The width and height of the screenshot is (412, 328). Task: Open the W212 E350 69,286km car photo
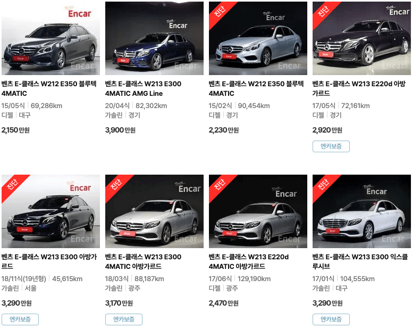[x=51, y=38]
